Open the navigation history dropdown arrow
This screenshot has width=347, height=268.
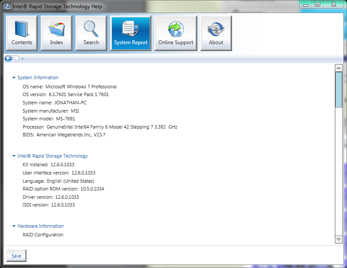(23, 59)
